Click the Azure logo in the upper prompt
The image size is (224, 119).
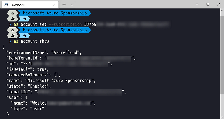coord(12,13)
